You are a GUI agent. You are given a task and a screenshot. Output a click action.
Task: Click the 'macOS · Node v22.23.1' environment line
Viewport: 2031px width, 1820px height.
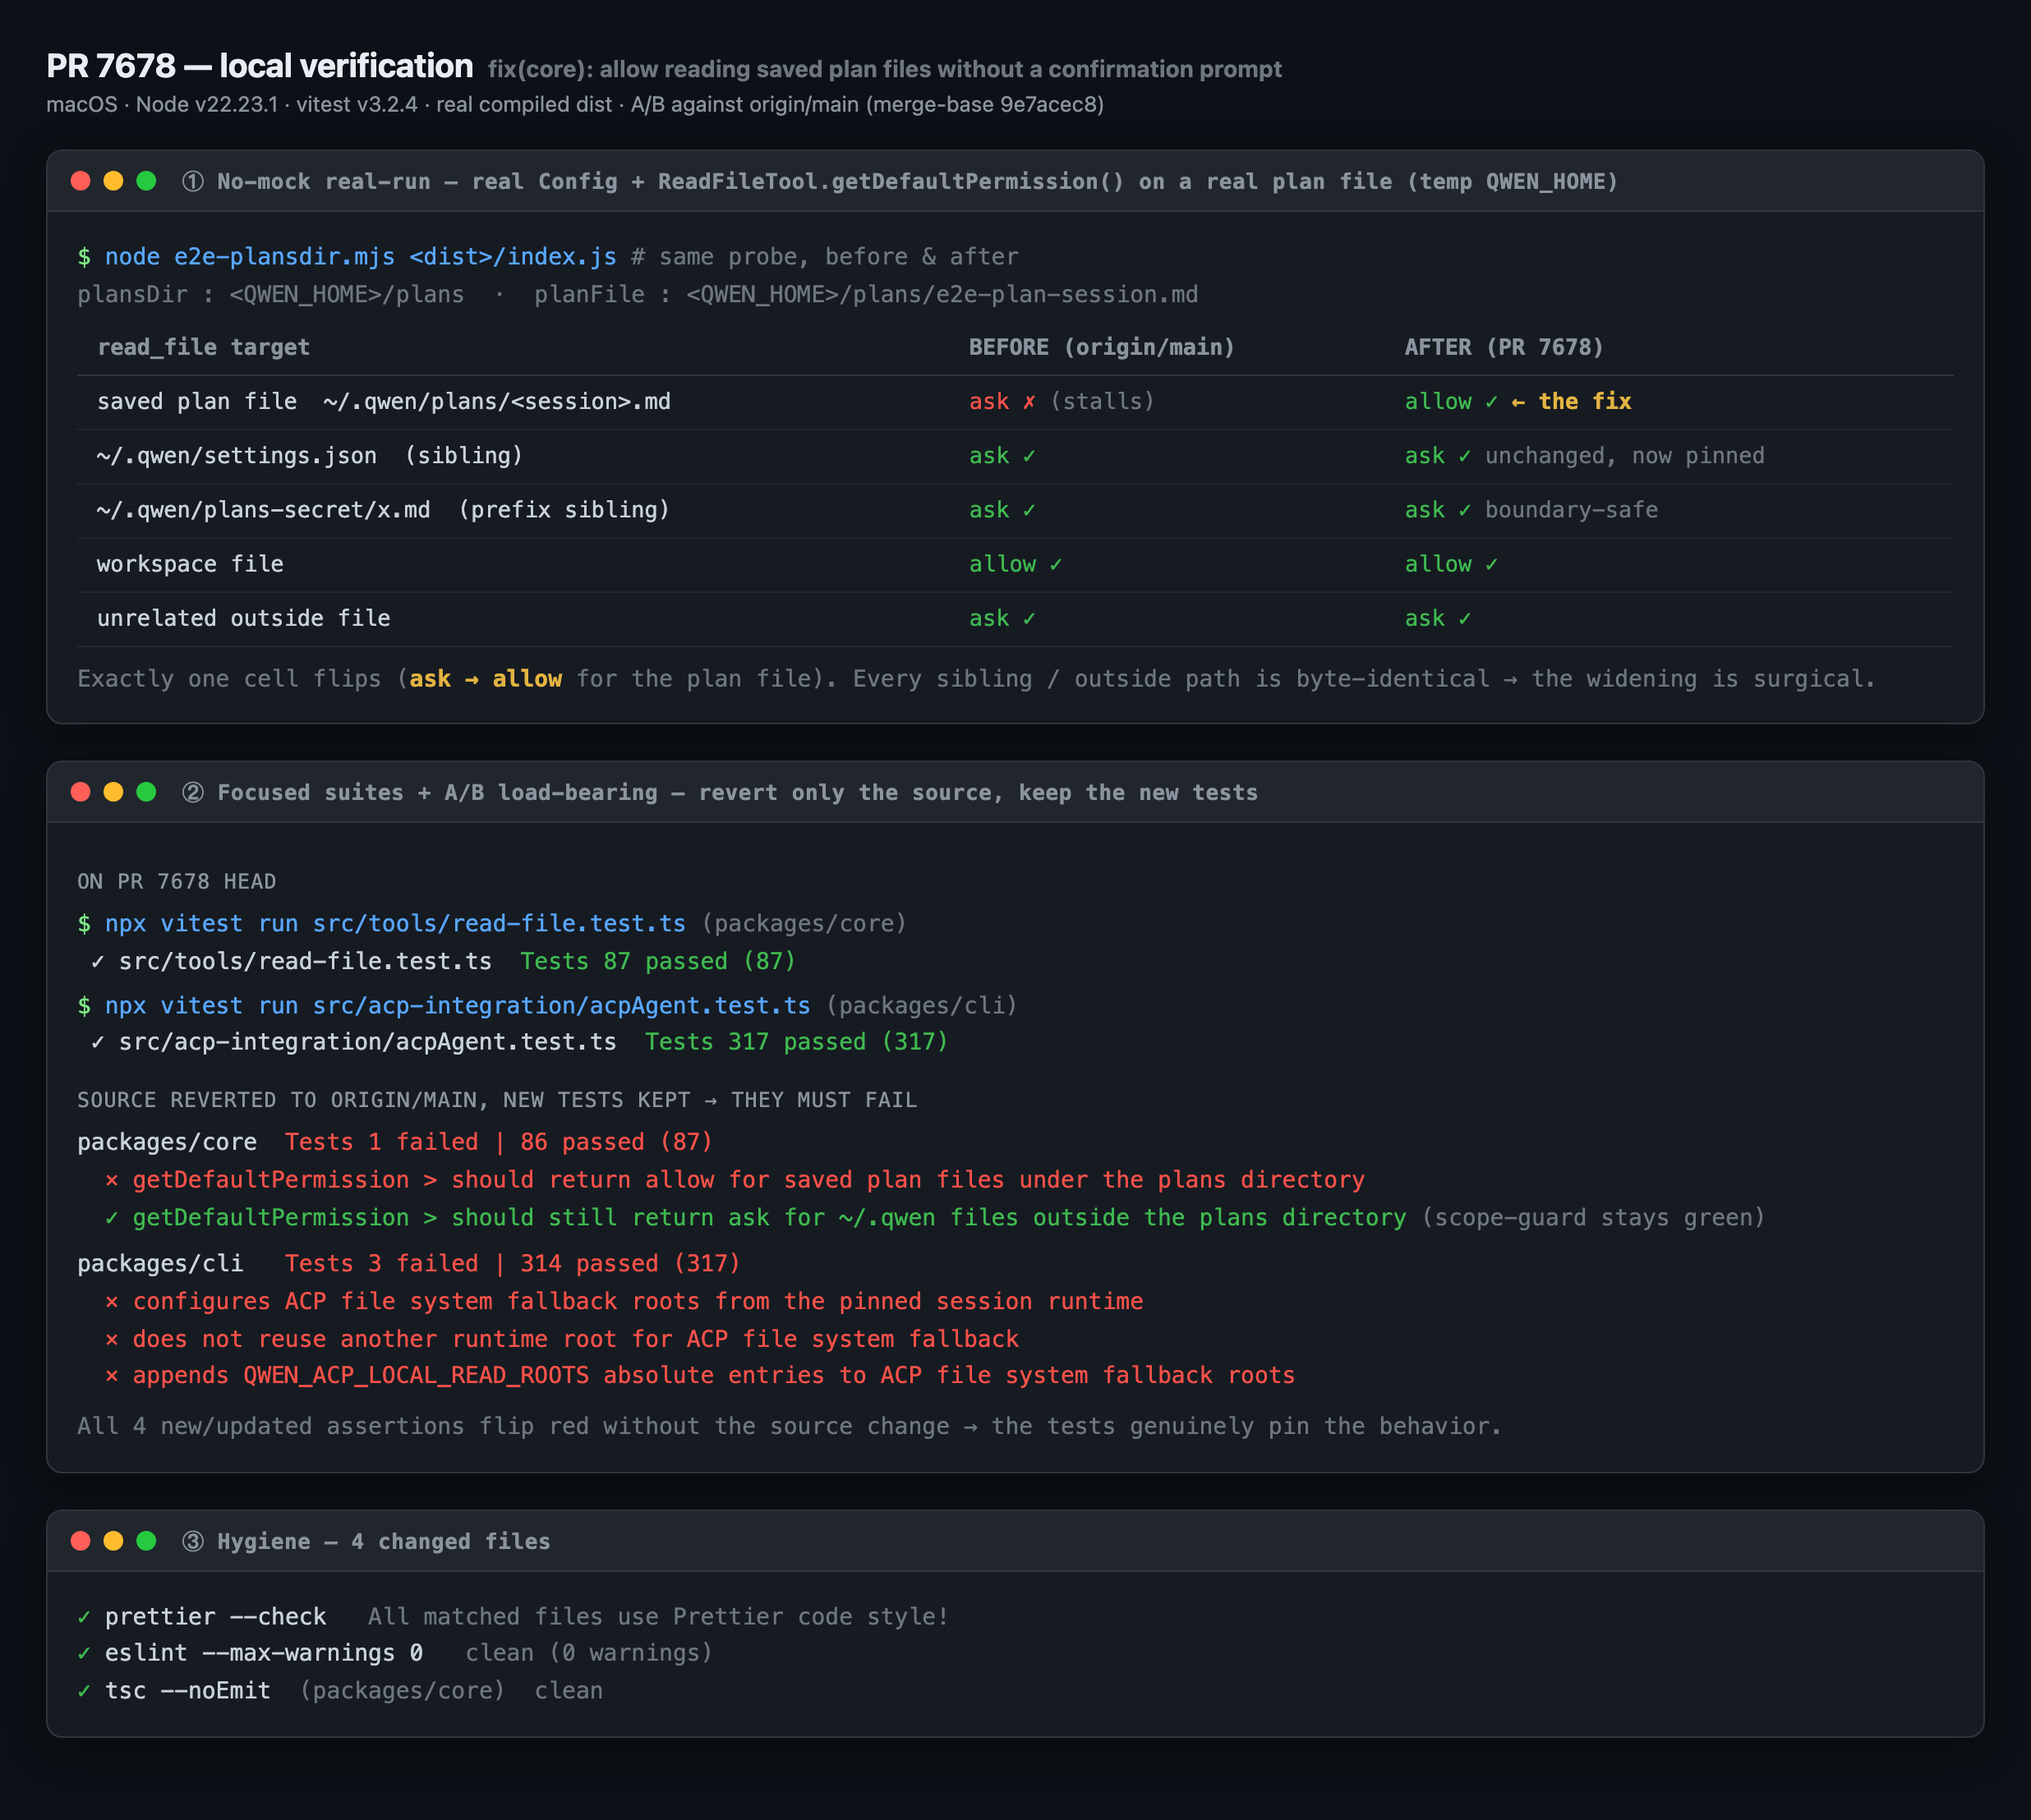click(x=575, y=104)
